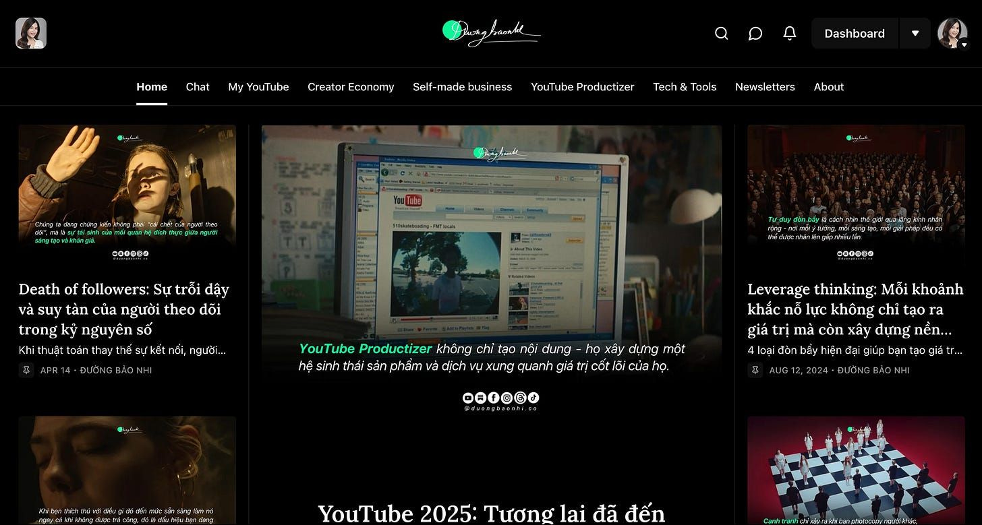
Task: Open the search icon in header
Action: click(x=721, y=33)
